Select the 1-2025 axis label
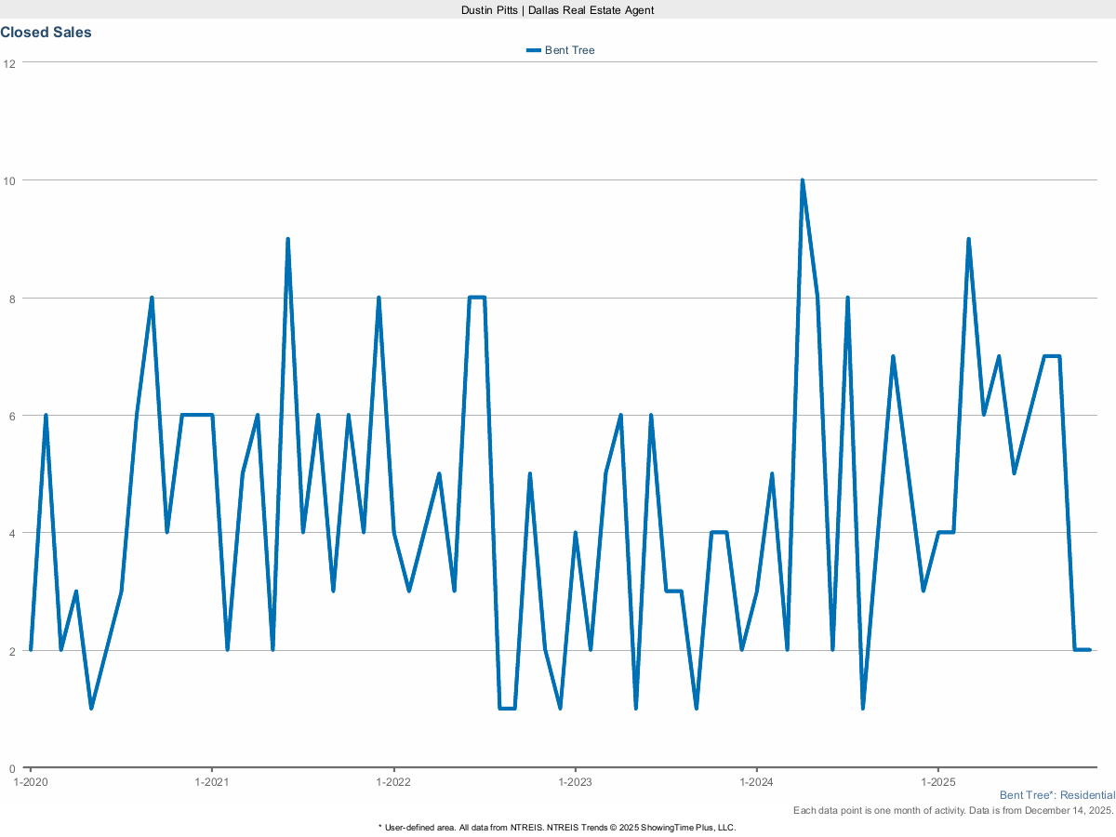The width and height of the screenshot is (1116, 837). (x=937, y=782)
